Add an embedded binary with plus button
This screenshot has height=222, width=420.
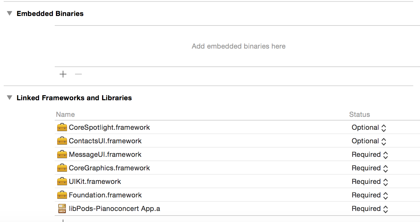pyautogui.click(x=63, y=74)
